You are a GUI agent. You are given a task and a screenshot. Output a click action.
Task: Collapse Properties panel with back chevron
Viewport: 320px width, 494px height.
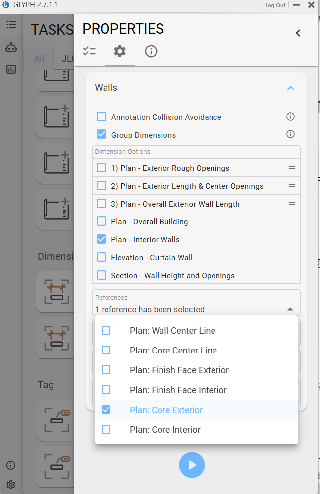pos(298,33)
